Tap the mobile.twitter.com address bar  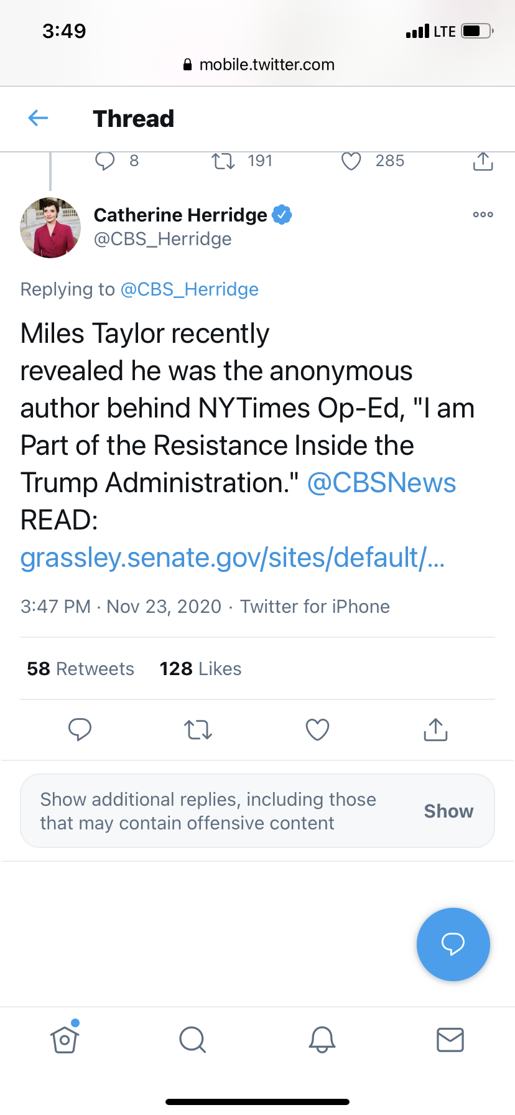(257, 65)
